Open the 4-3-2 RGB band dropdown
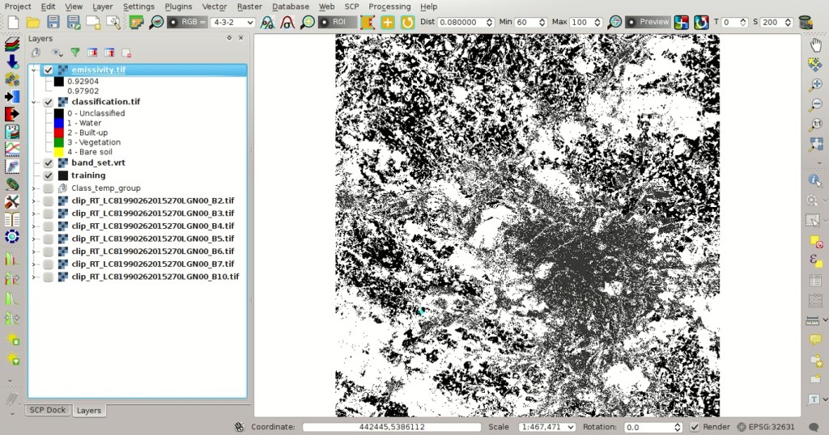 [x=232, y=22]
